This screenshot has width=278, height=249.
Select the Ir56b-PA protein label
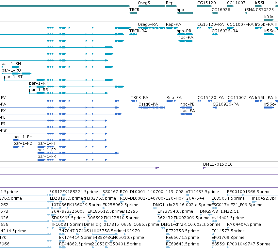(264, 98)
